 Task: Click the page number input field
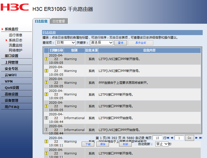(x=179, y=138)
